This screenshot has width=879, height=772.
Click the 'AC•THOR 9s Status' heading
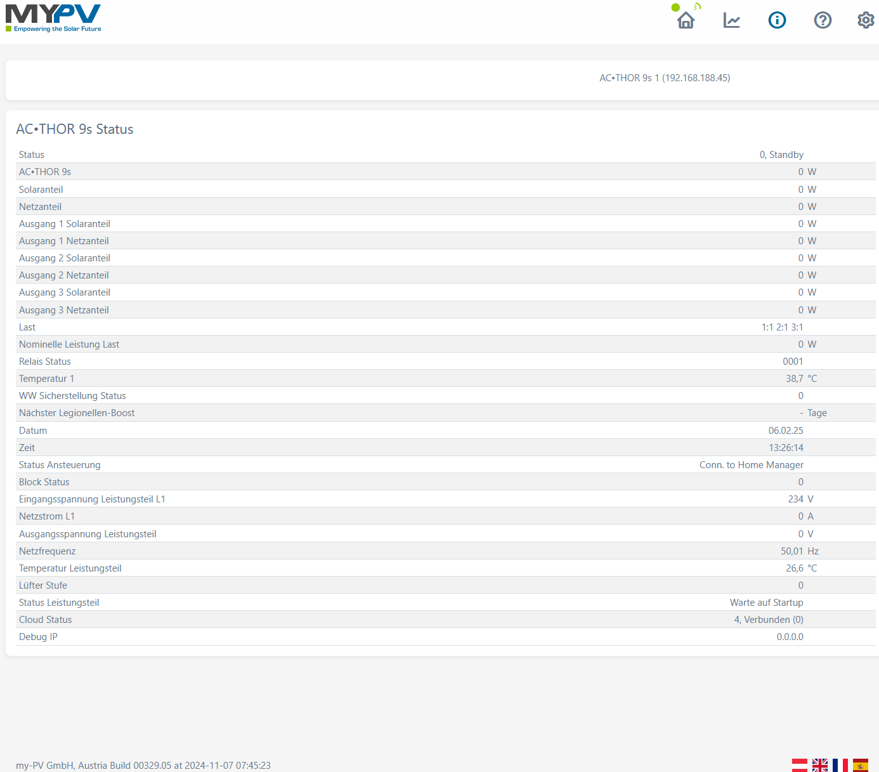pyautogui.click(x=75, y=129)
